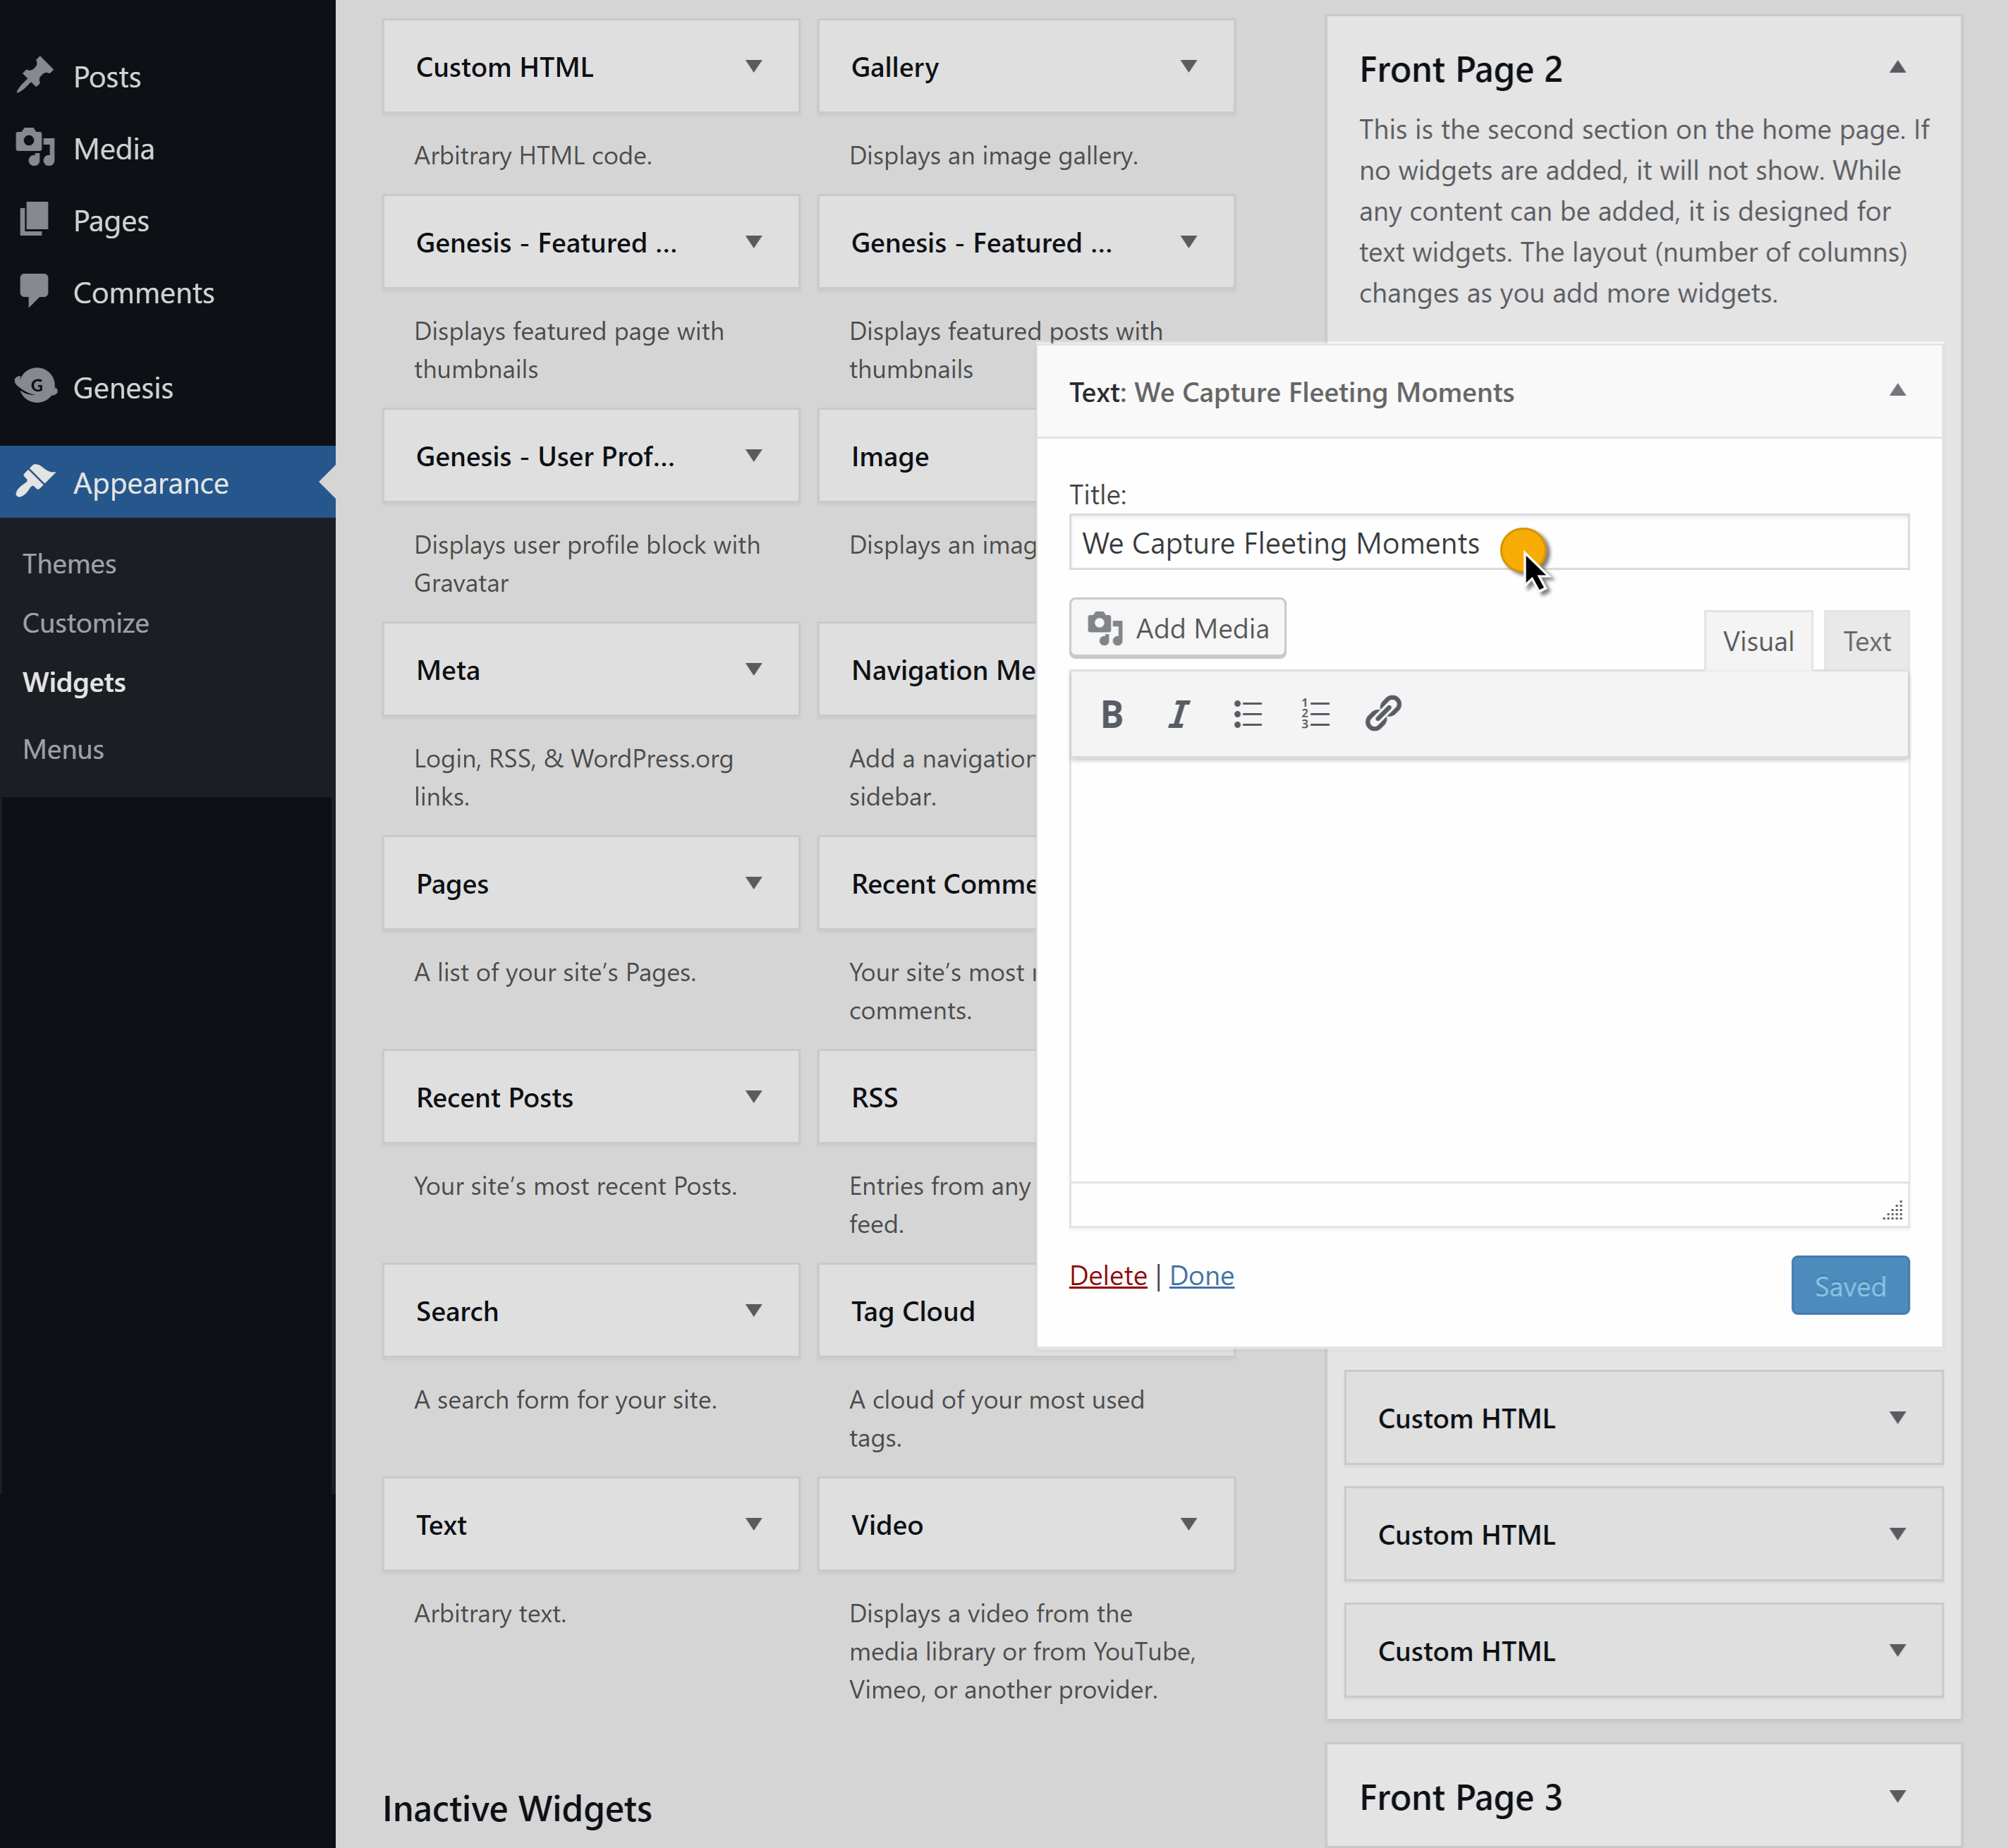Expand the Recent Posts widget dropdown
This screenshot has width=2008, height=1848.
[x=753, y=1097]
